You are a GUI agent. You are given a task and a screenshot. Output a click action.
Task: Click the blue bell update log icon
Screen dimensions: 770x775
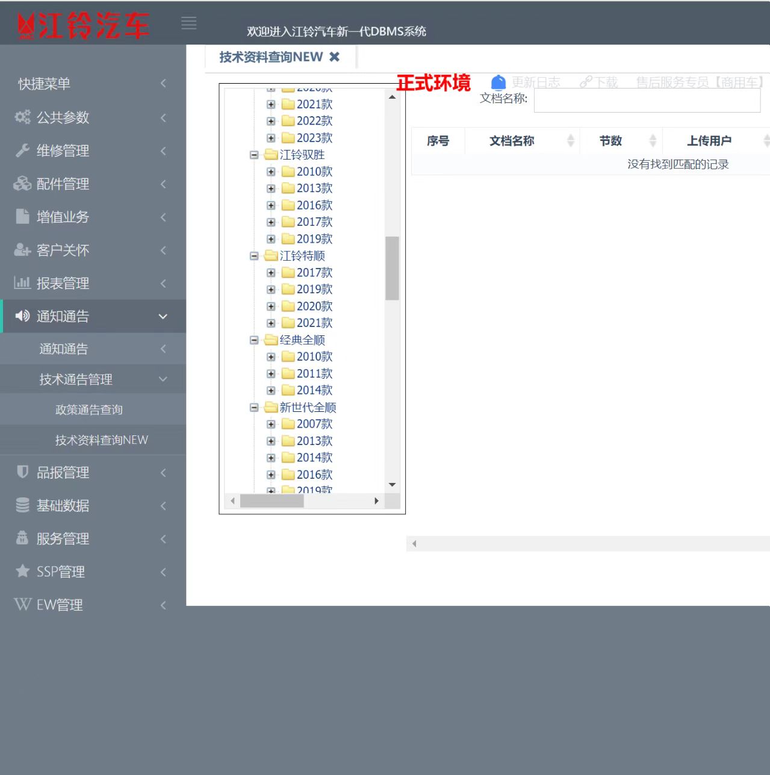(x=498, y=82)
